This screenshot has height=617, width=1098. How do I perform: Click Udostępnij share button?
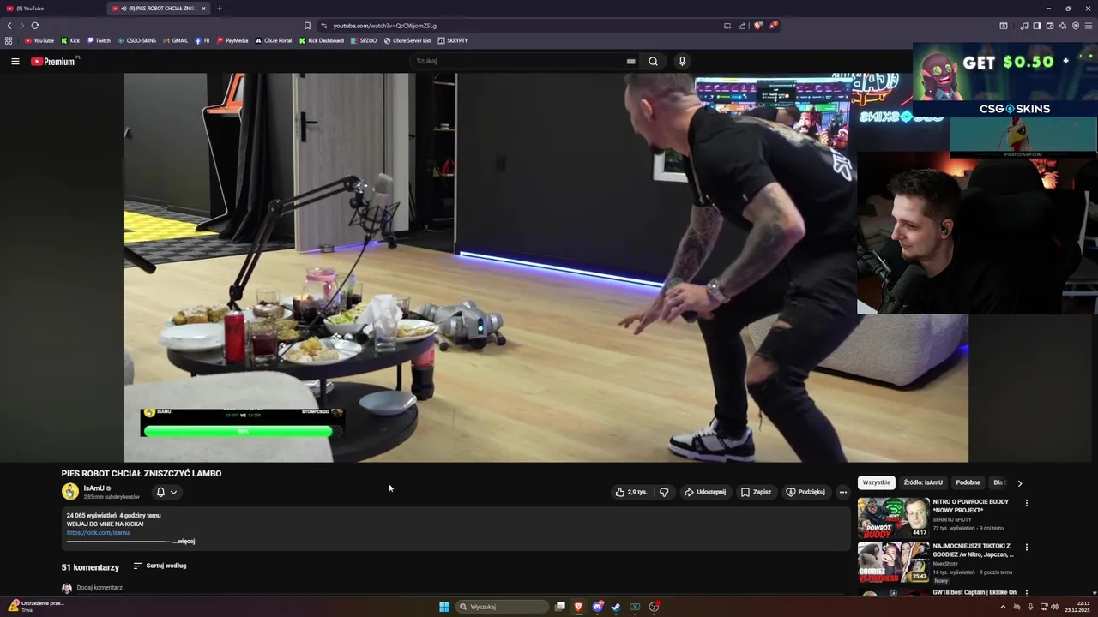click(704, 492)
